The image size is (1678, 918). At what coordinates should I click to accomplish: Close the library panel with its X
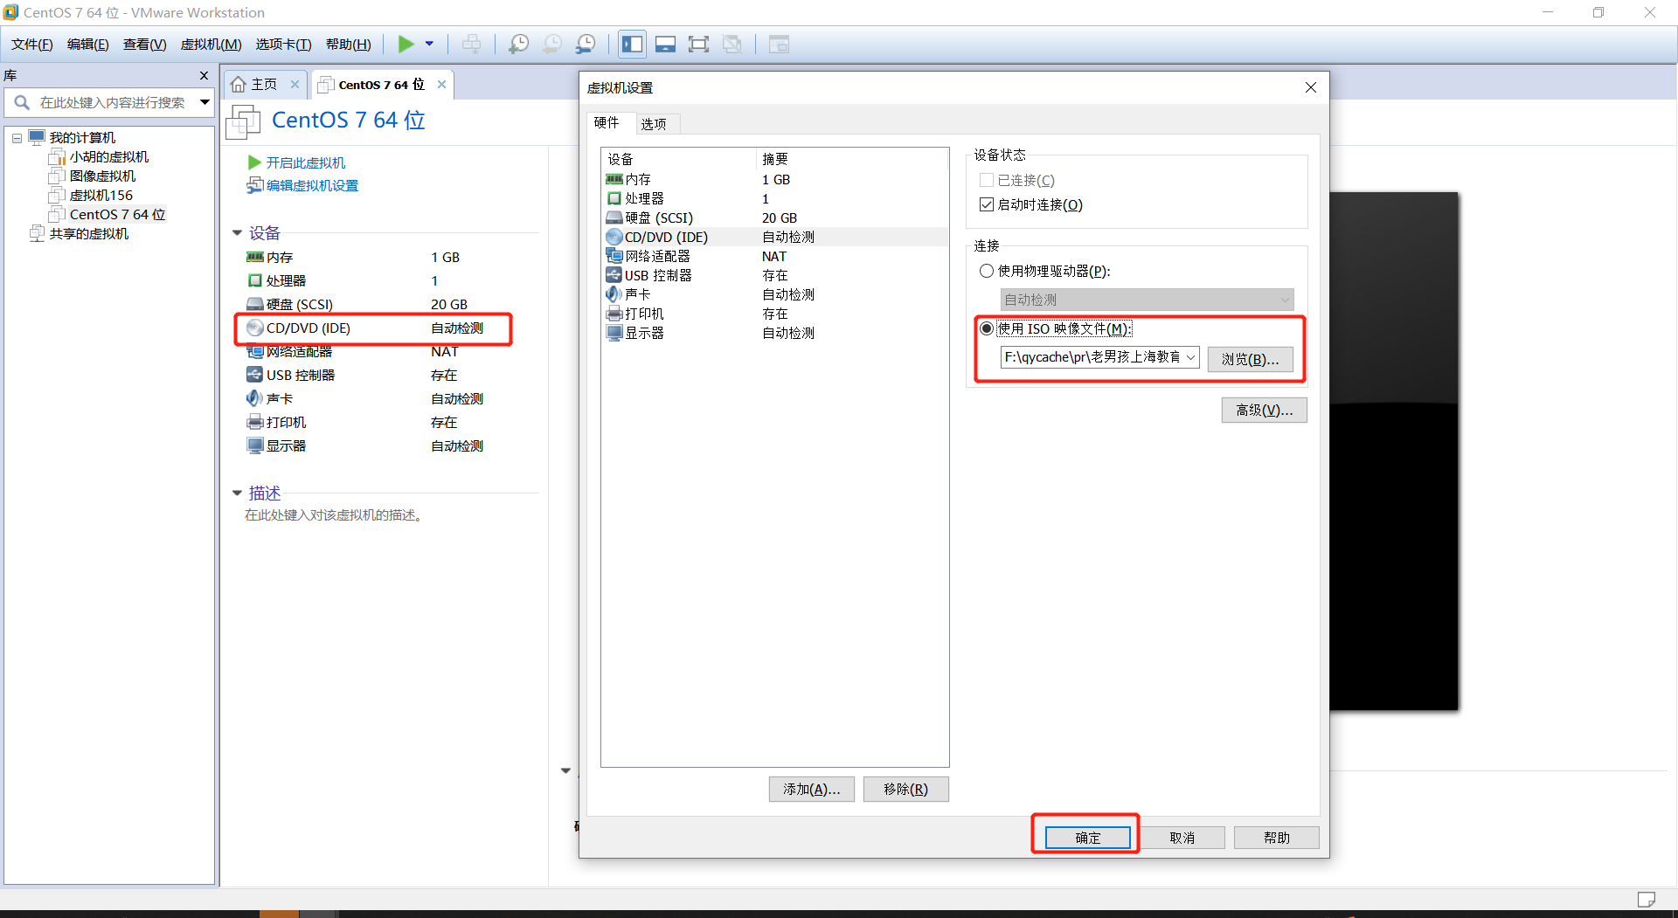205,76
